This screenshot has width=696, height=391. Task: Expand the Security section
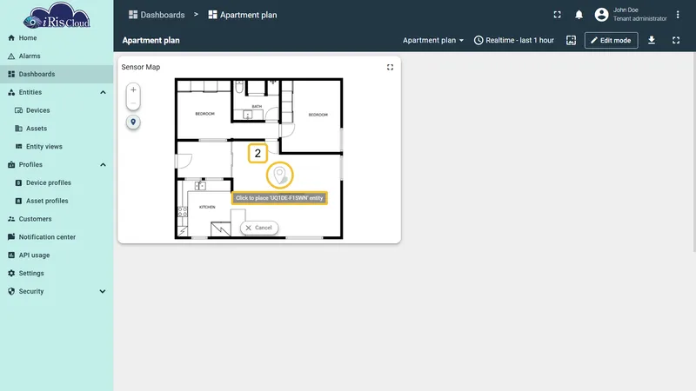(x=103, y=291)
